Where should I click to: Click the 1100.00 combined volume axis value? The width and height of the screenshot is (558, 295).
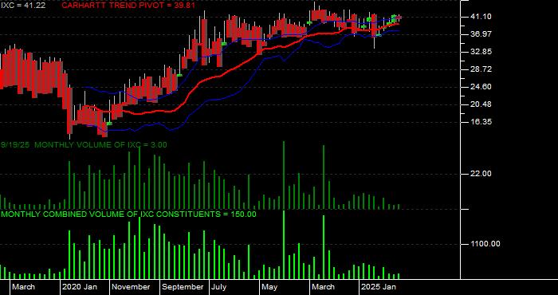pyautogui.click(x=485, y=244)
